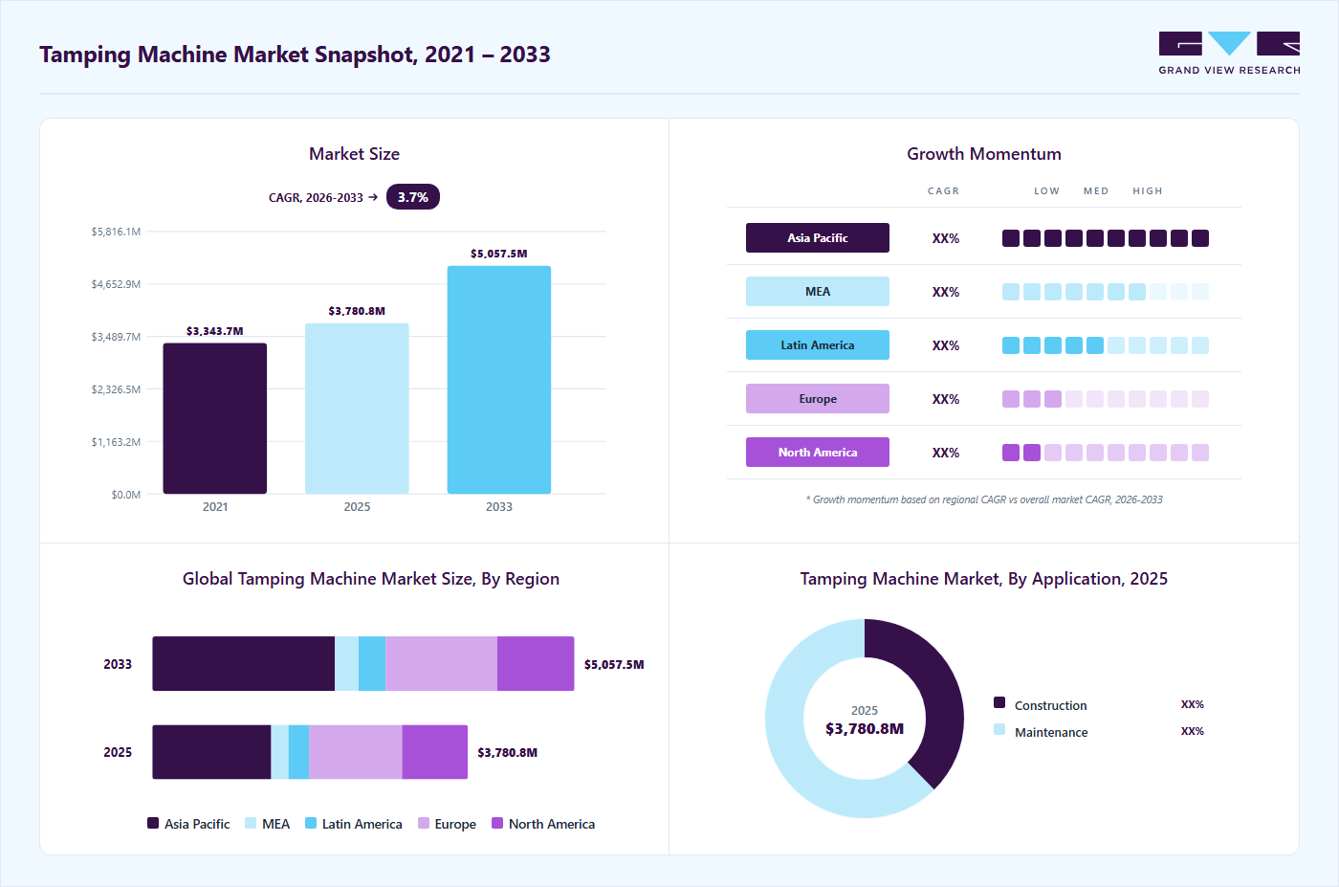Screen dimensions: 1339x887
Task: Click the Growth Momentum title
Action: [x=984, y=154]
